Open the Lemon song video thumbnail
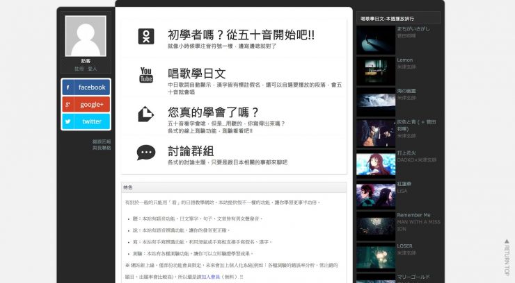 376,71
